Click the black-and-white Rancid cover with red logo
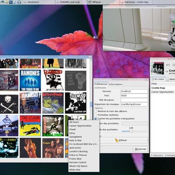 (53, 80)
